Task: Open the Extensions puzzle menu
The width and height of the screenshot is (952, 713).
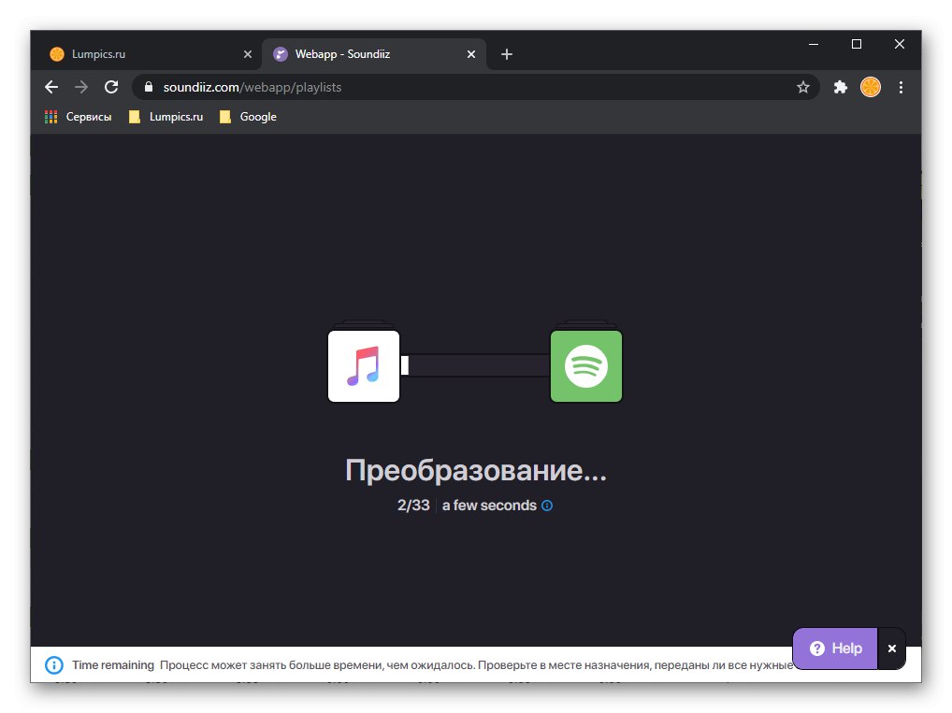Action: point(841,88)
